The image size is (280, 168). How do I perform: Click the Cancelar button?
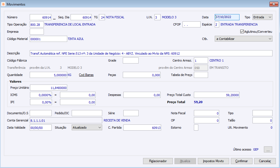pos(265,161)
